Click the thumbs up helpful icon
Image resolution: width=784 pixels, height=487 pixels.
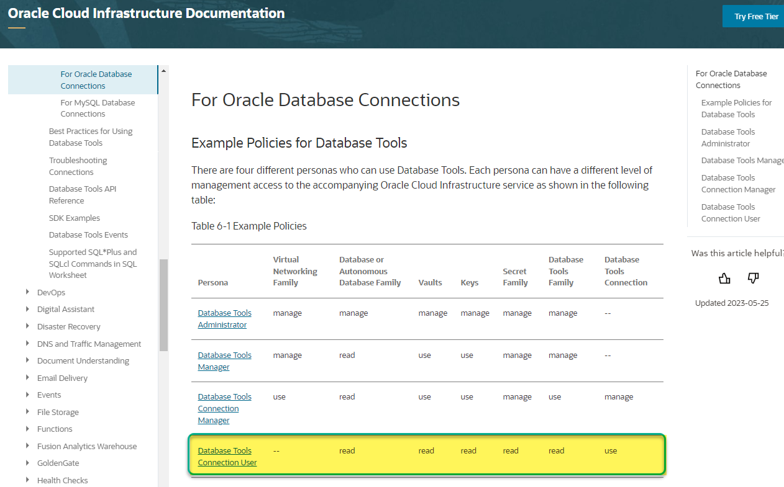[x=724, y=279]
